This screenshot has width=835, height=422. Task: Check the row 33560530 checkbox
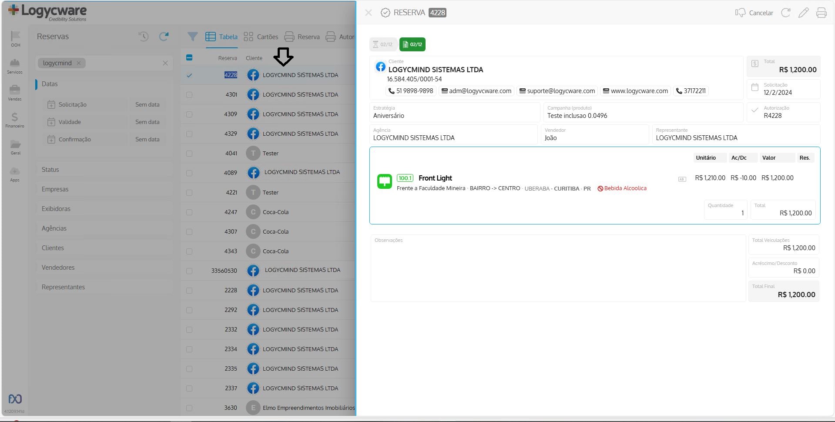189,271
